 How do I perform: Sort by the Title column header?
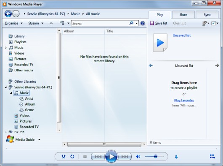125,31
